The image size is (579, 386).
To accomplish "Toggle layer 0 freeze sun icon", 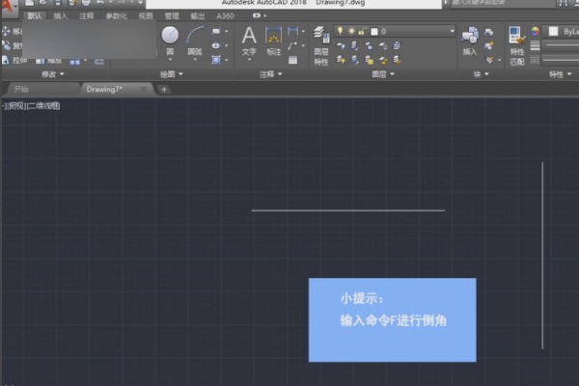I will click(x=351, y=32).
